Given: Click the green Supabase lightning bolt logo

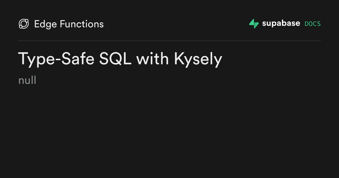Looking at the screenshot, I should pyautogui.click(x=254, y=24).
